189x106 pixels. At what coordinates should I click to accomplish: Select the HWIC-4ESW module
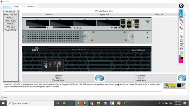pyautogui.click(x=11, y=21)
